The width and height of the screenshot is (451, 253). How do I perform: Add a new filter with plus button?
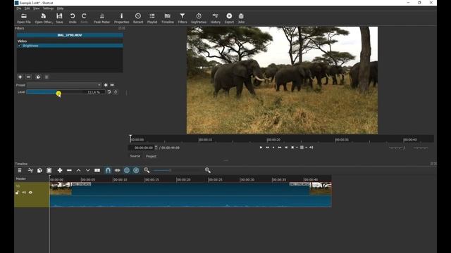(x=20, y=77)
